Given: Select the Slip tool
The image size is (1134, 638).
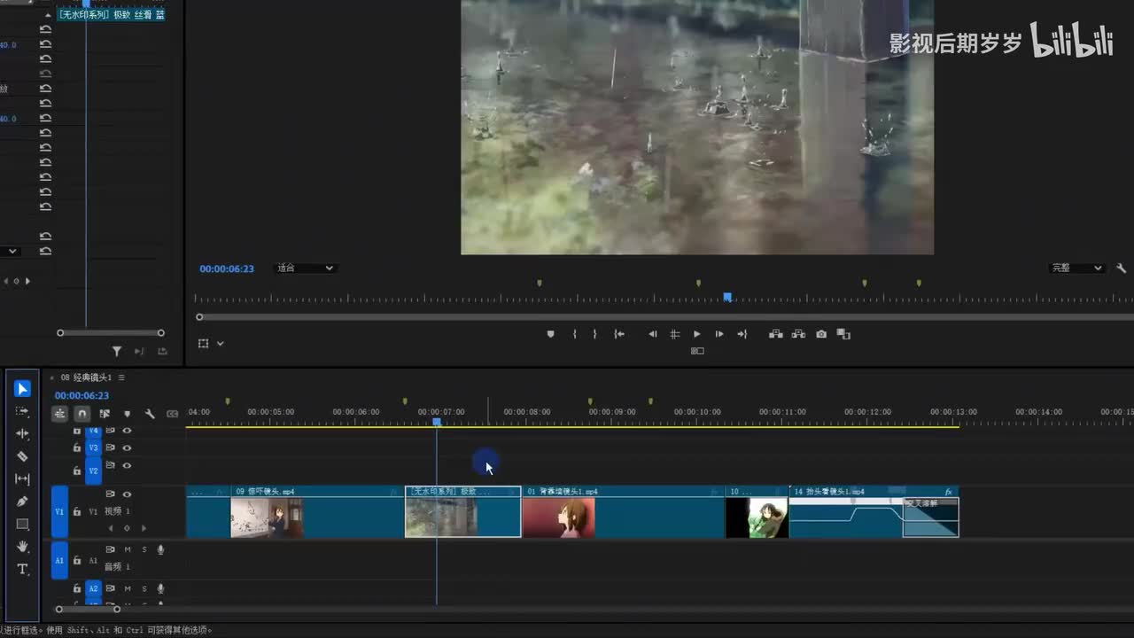Looking at the screenshot, I should point(23,479).
